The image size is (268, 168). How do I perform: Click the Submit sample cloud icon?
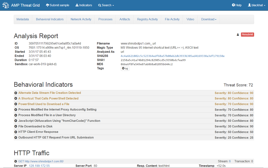coord(48,5)
